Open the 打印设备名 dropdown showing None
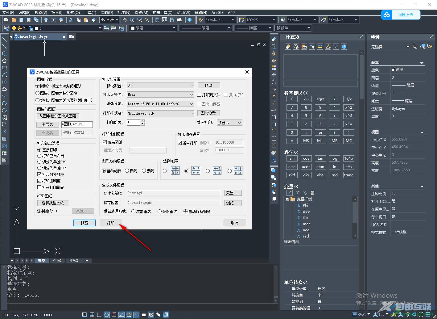Screen dimensions: 437x319 [160, 94]
